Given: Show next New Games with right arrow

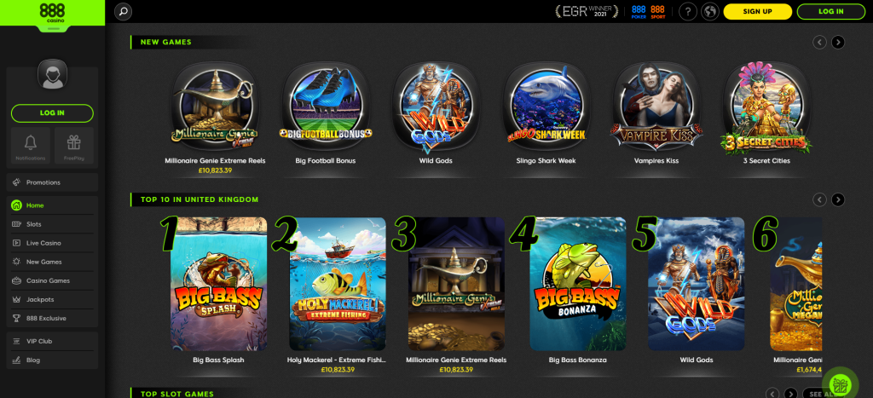Looking at the screenshot, I should (x=838, y=43).
